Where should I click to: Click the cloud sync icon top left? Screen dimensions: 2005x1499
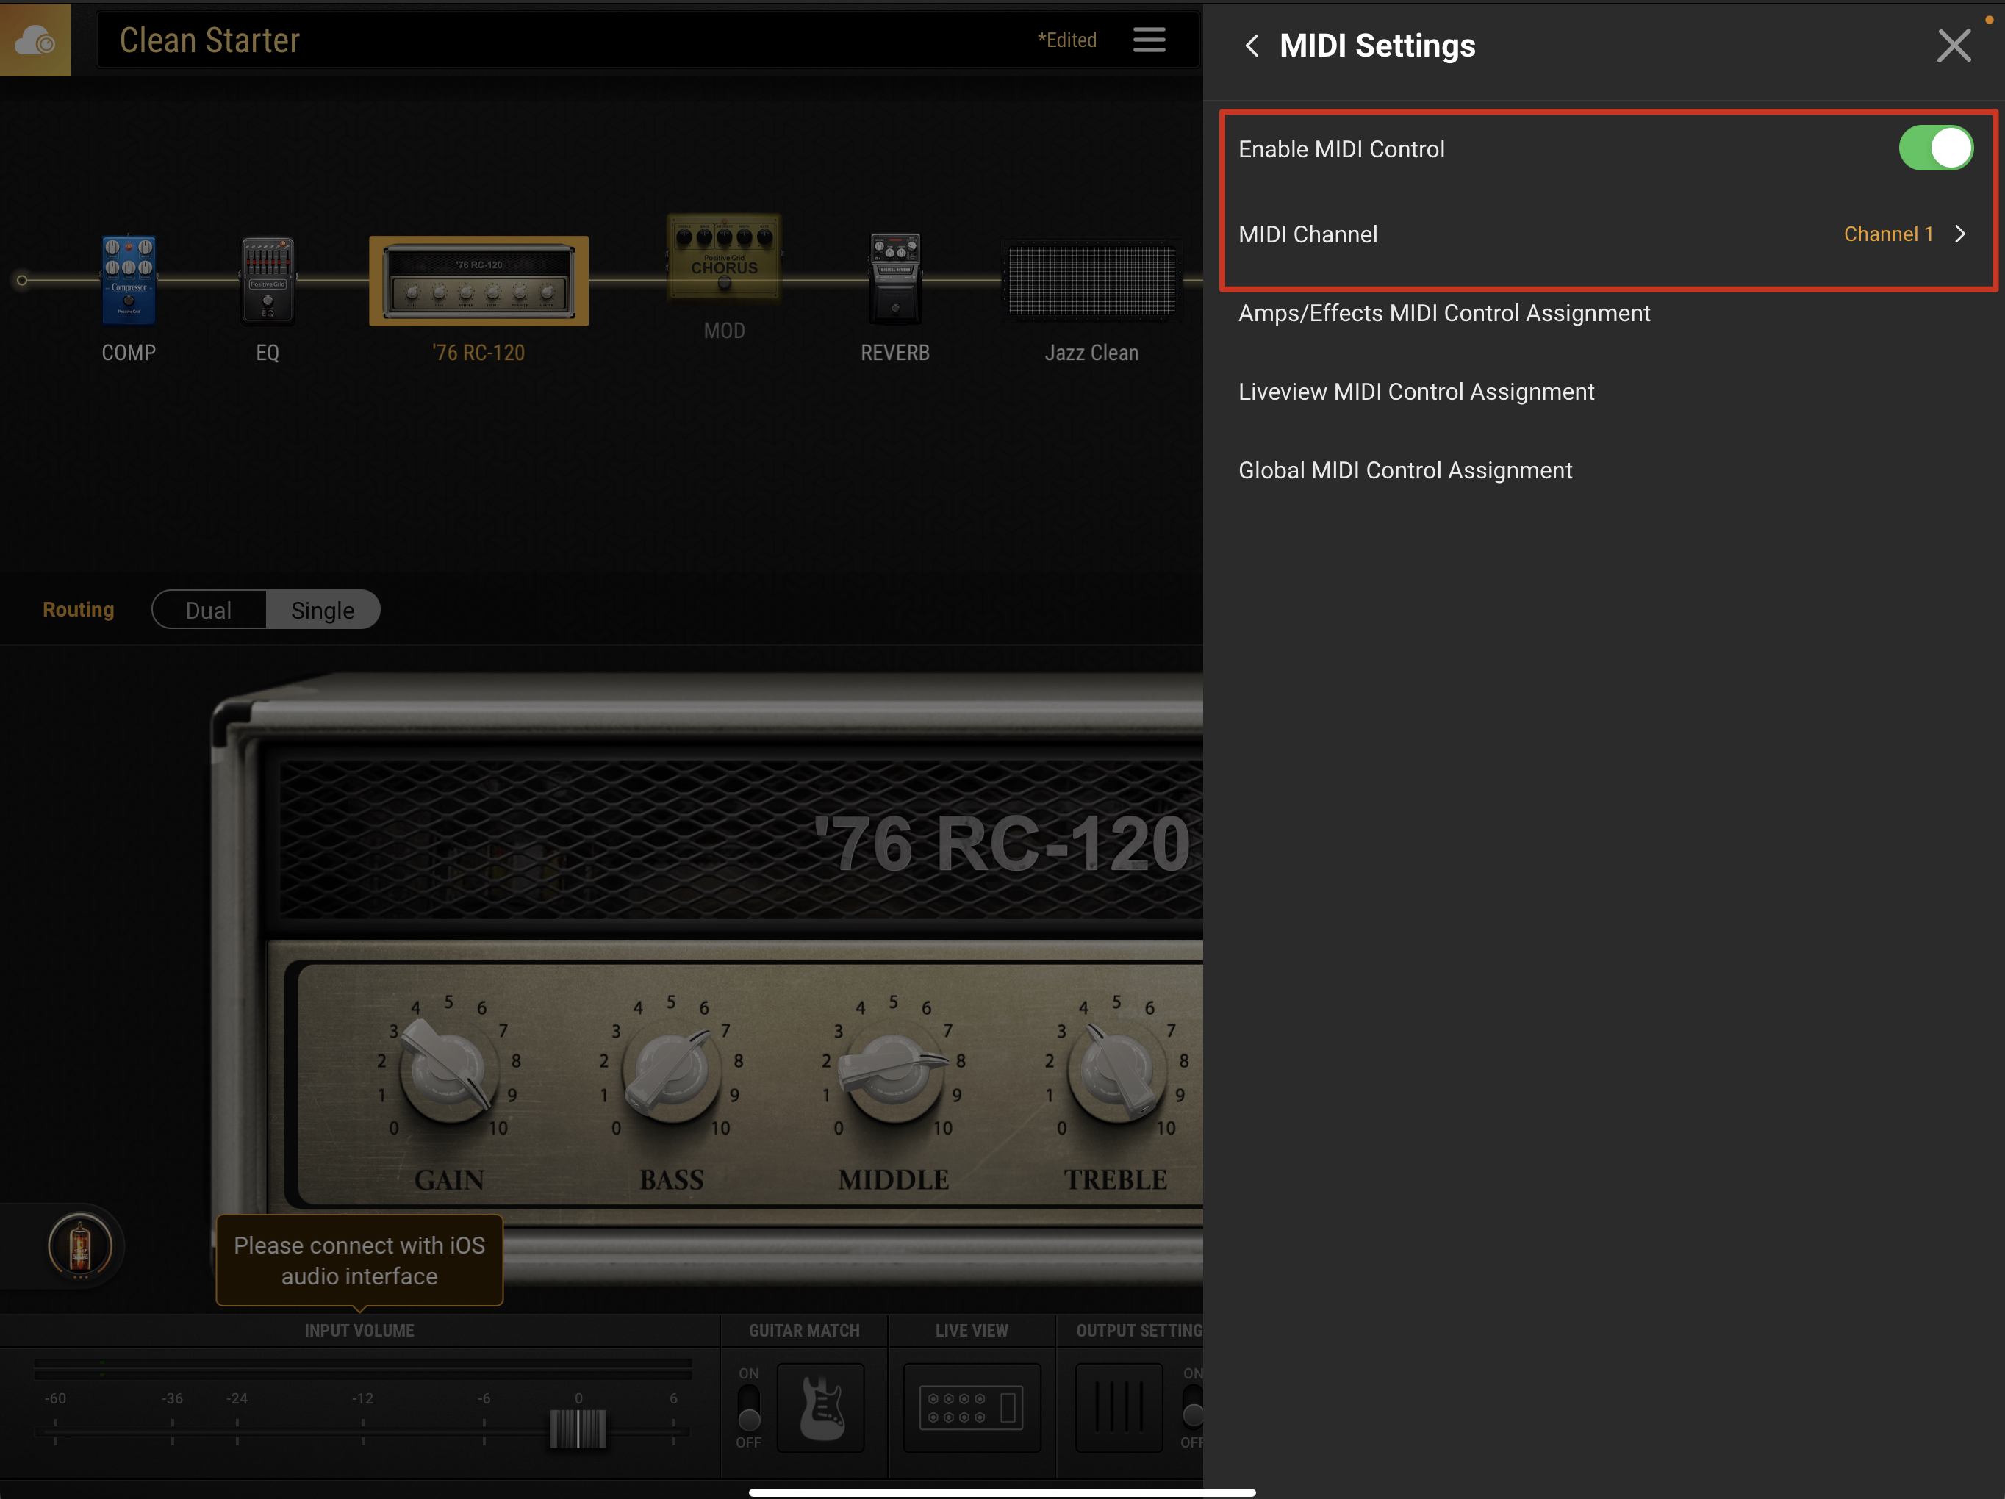point(35,39)
